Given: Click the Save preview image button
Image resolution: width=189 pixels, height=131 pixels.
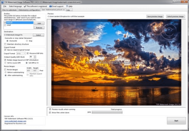Looking at the screenshot, I should pos(155,17).
